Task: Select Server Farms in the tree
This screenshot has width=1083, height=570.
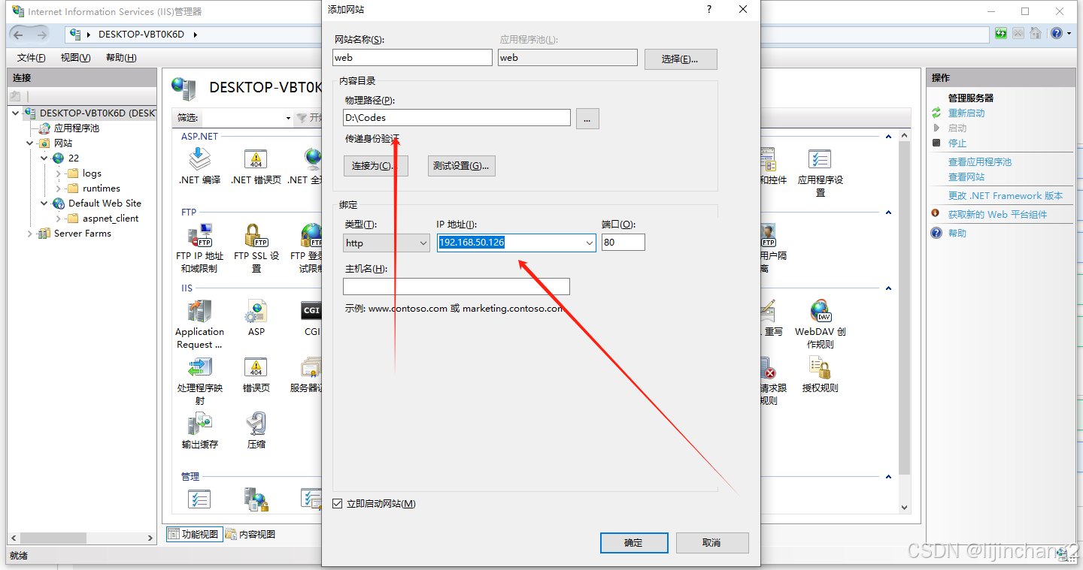Action: click(83, 233)
